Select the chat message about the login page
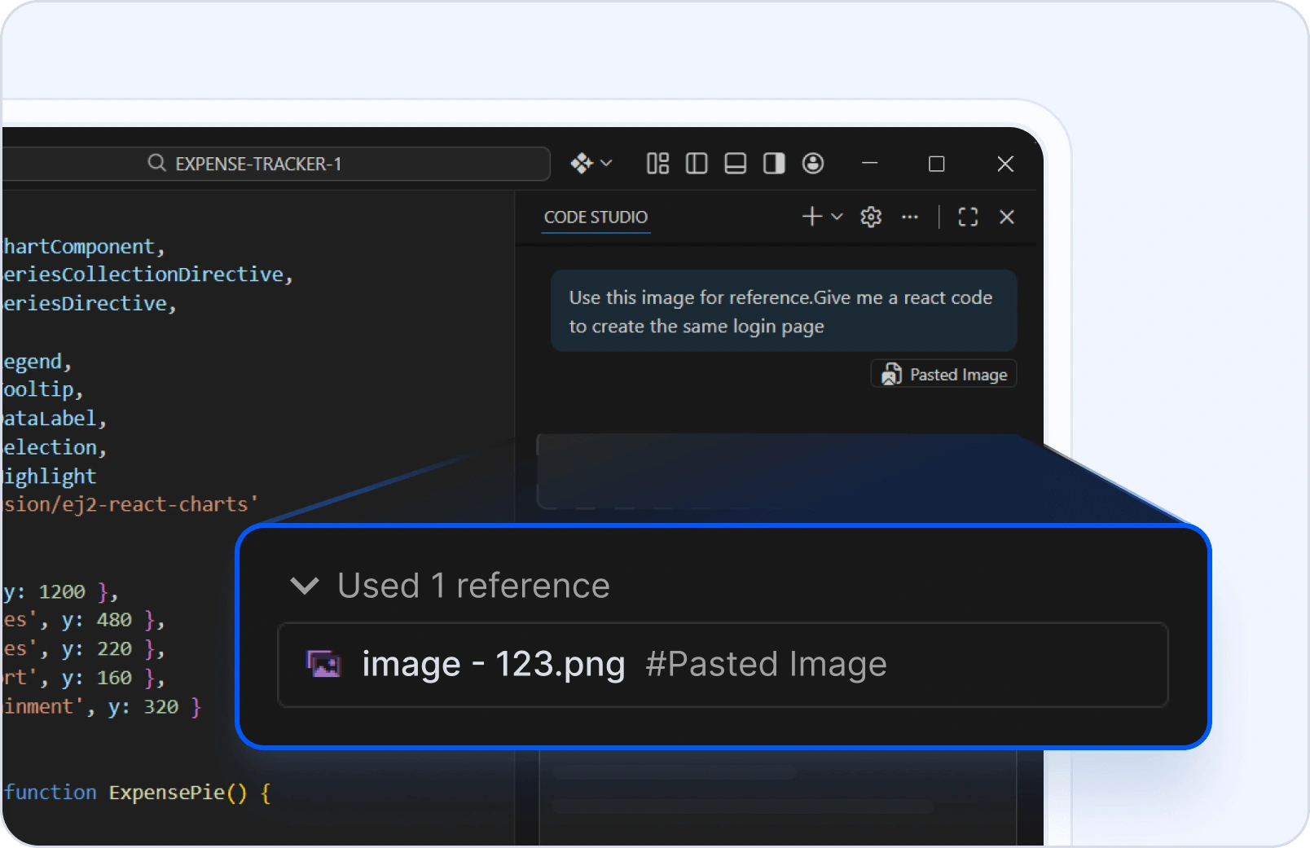The width and height of the screenshot is (1310, 848). 783,312
